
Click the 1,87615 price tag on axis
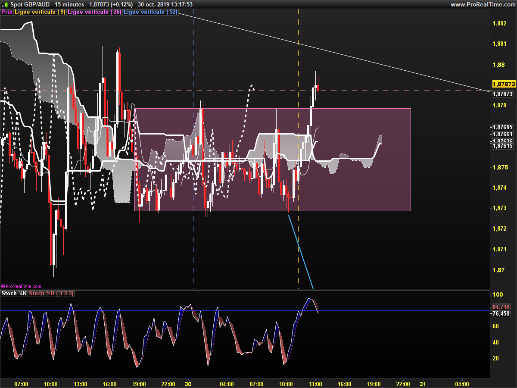pyautogui.click(x=503, y=146)
